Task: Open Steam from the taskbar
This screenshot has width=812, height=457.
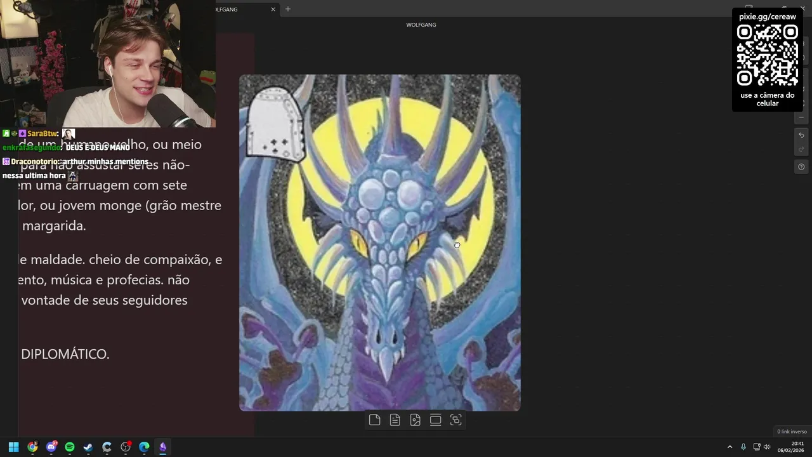Action: point(88,447)
